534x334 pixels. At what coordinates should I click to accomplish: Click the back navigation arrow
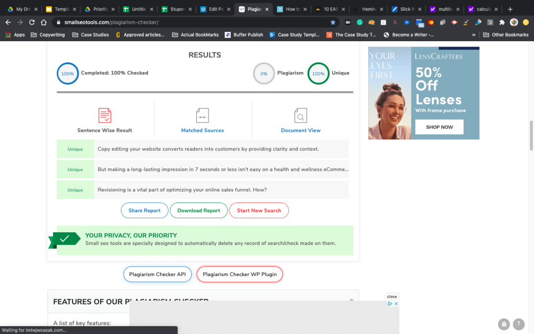point(7,22)
